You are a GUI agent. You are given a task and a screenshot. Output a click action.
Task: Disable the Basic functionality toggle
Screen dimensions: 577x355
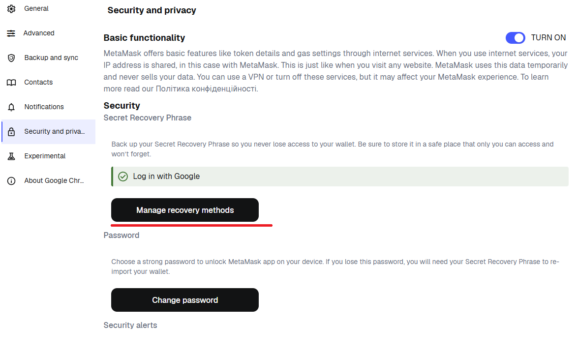[515, 38]
